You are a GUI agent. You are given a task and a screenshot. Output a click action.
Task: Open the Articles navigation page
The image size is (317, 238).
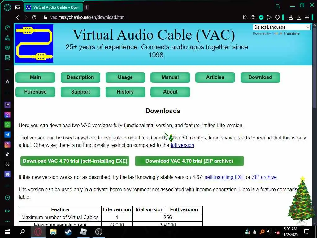coord(215,77)
